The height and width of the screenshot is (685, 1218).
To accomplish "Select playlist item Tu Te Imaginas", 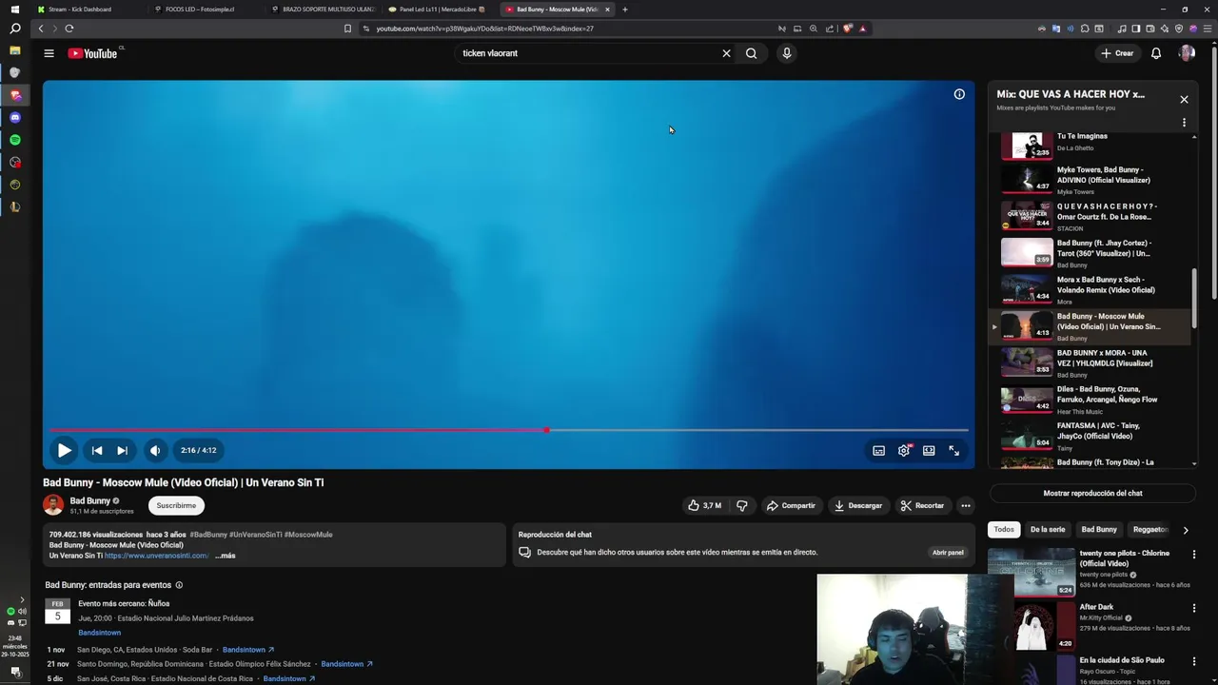I will pyautogui.click(x=1091, y=143).
